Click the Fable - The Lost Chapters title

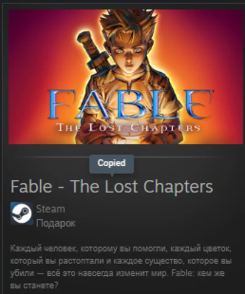112,187
